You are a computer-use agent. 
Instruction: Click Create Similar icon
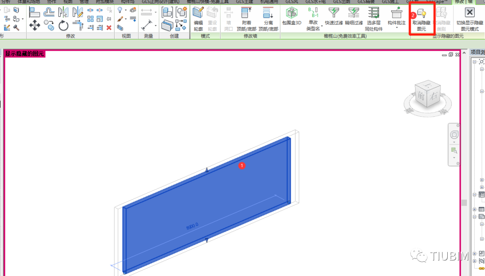click(181, 25)
